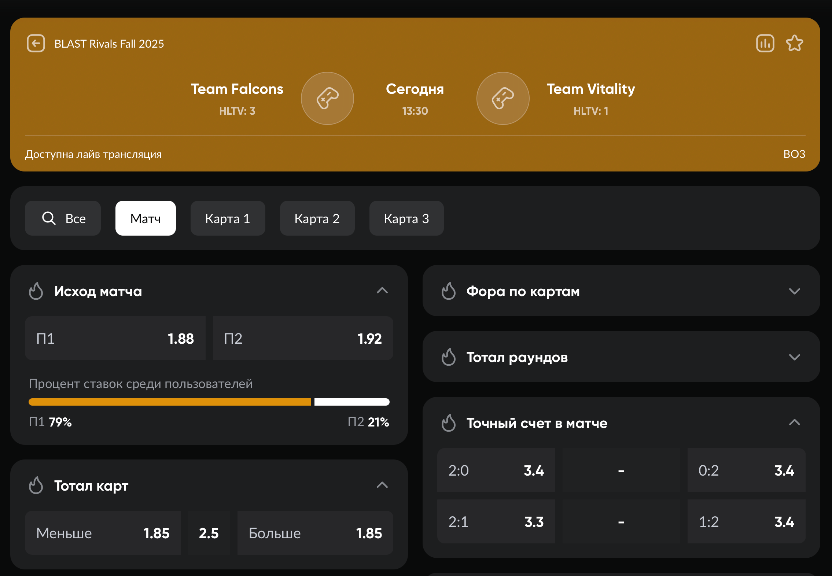The width and height of the screenshot is (832, 576).
Task: Open the match statistics chart icon
Action: [765, 44]
